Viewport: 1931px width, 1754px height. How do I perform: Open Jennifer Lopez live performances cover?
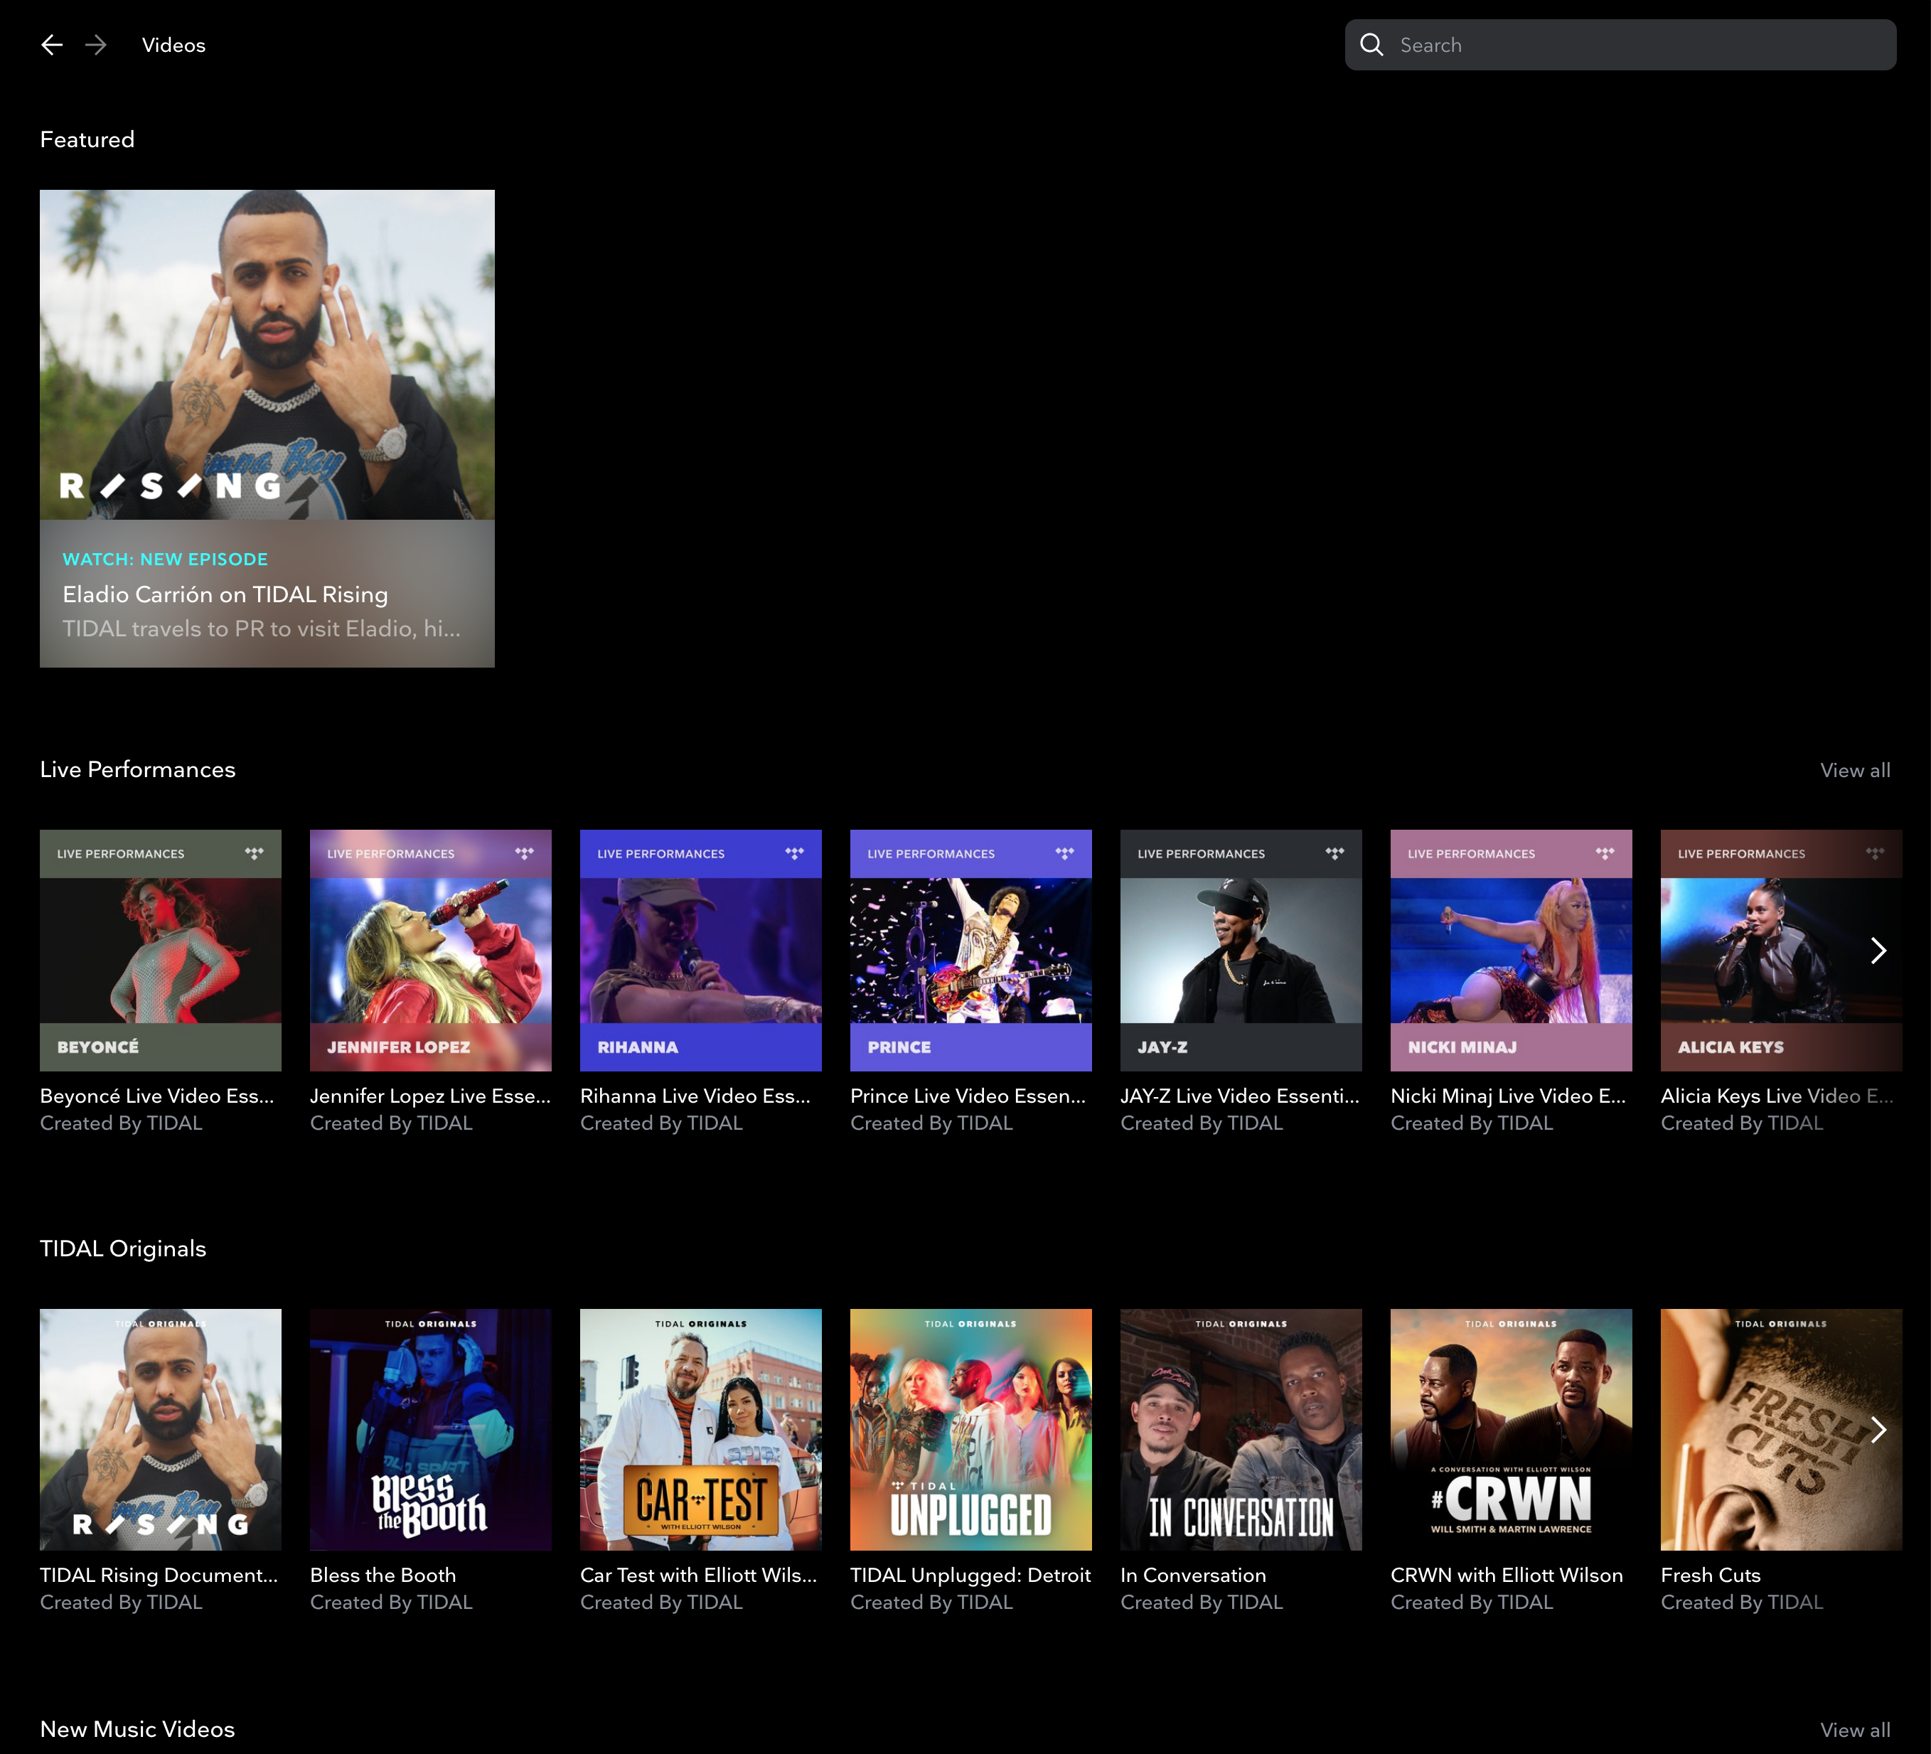coord(431,951)
